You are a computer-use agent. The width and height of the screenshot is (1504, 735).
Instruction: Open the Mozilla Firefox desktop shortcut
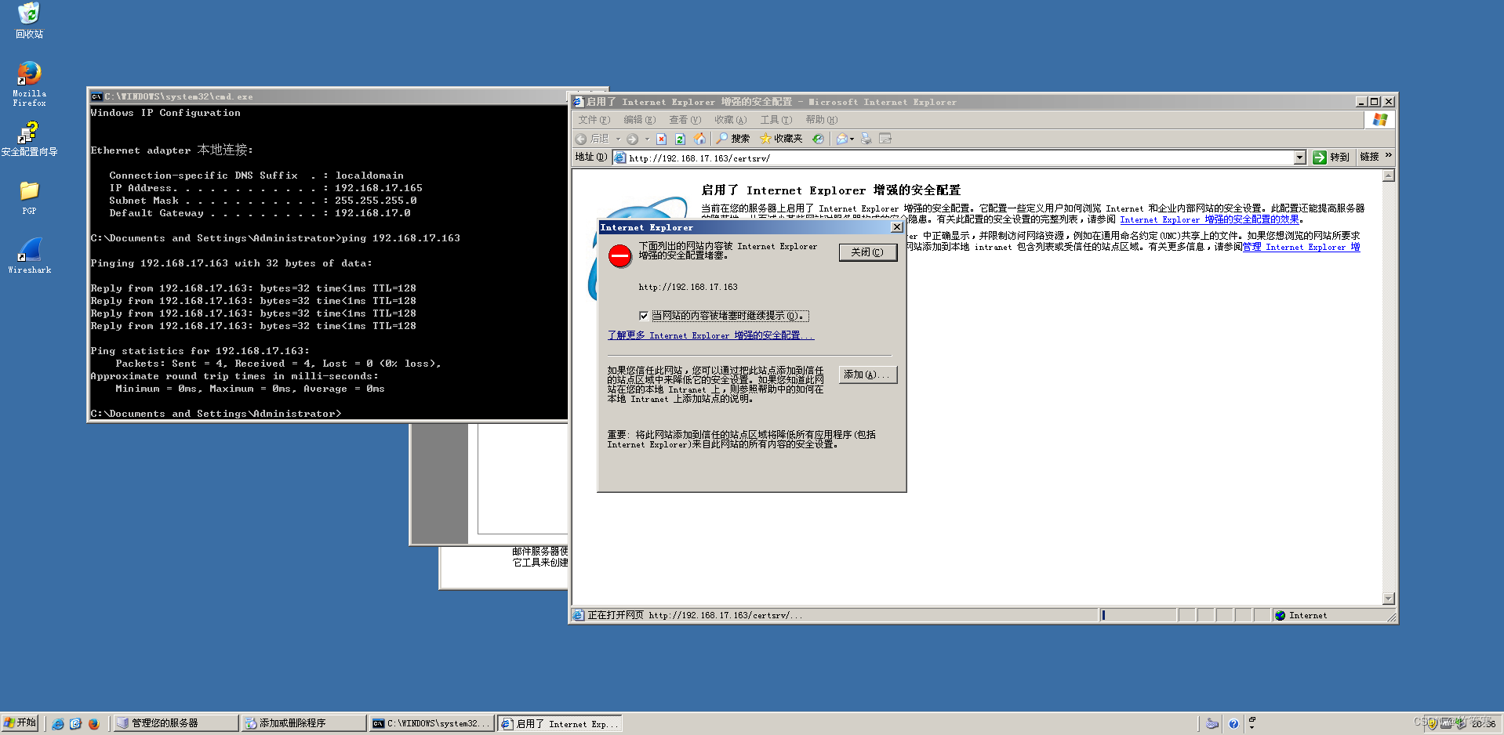point(29,84)
